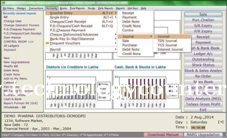The height and width of the screenshot is (138, 227).
Task: Click the MARG app icon in title bar
Action: coord(3,3)
